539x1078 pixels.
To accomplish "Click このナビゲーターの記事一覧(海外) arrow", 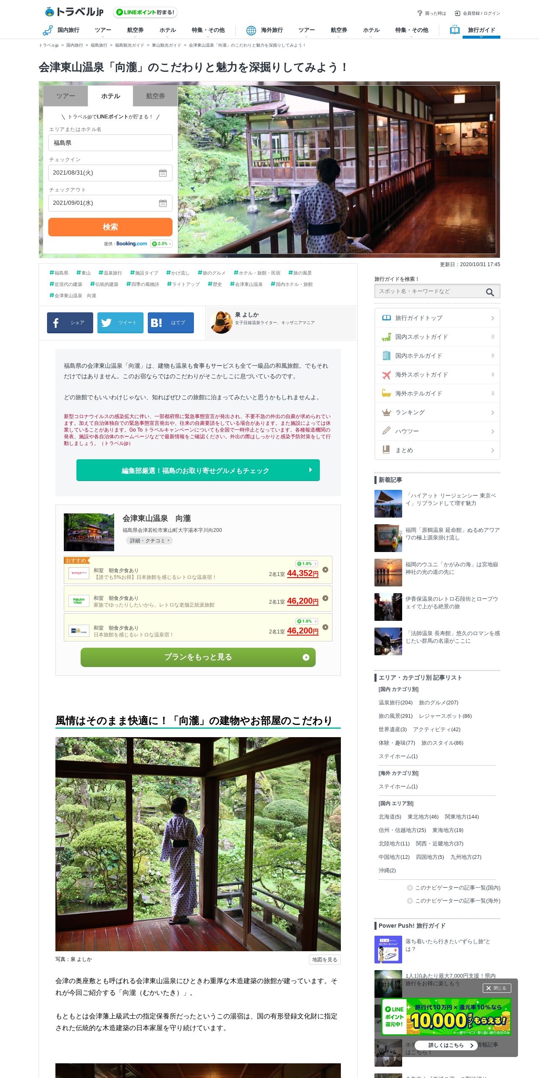I will click(x=410, y=901).
